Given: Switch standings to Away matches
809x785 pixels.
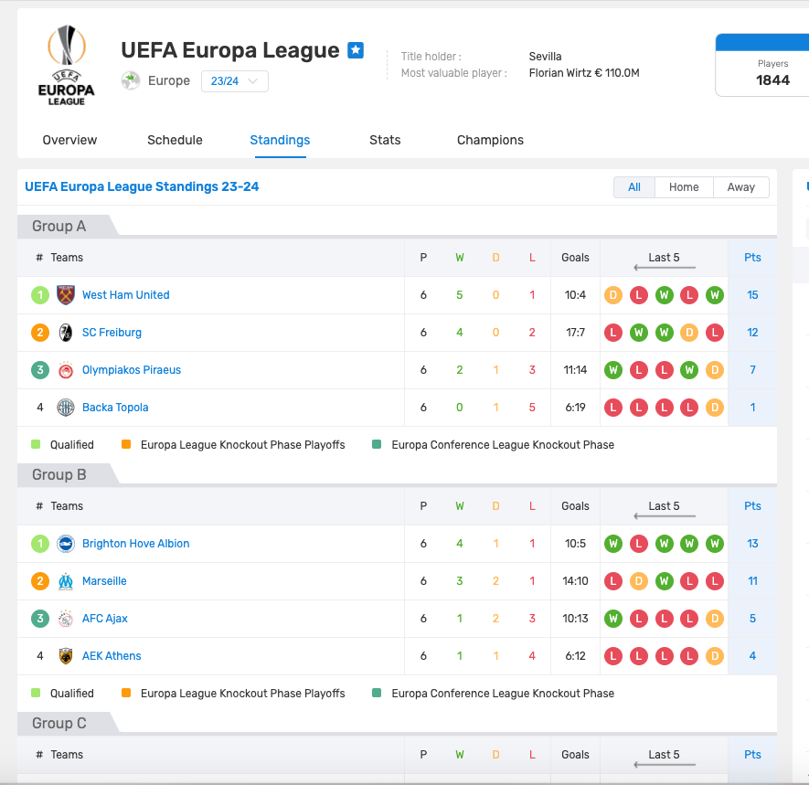Looking at the screenshot, I should (740, 187).
